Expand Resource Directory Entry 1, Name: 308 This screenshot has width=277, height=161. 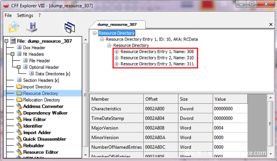(x=116, y=52)
